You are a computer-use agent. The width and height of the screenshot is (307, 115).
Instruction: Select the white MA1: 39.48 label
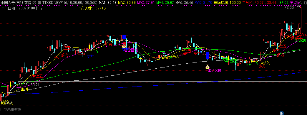point(108,3)
